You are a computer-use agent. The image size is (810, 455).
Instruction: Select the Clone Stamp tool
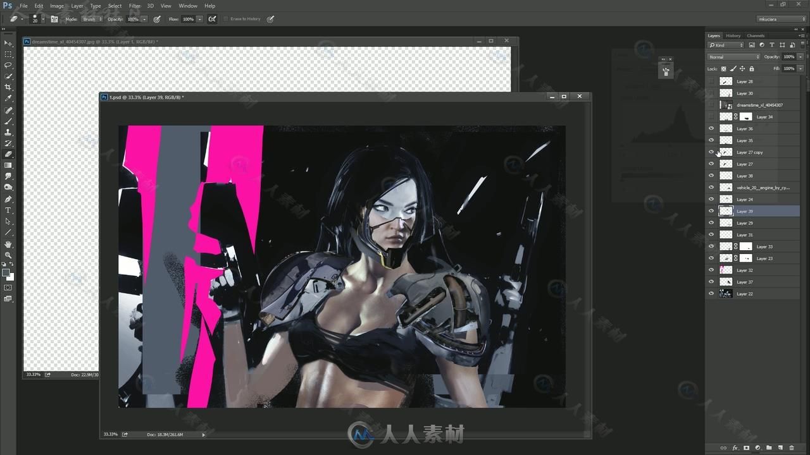(8, 132)
